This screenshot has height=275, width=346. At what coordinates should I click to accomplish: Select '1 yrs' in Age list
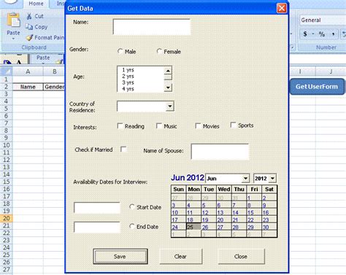[141, 70]
